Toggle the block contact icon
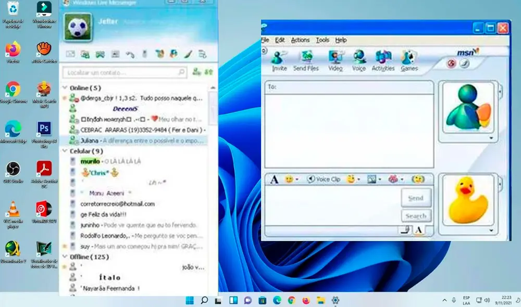The image size is (521, 307). pos(452,63)
